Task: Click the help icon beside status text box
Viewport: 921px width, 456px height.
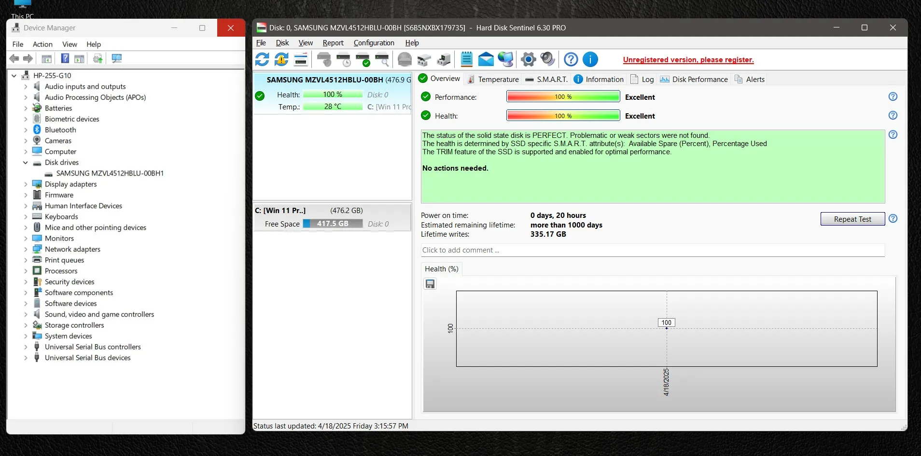Action: tap(893, 134)
